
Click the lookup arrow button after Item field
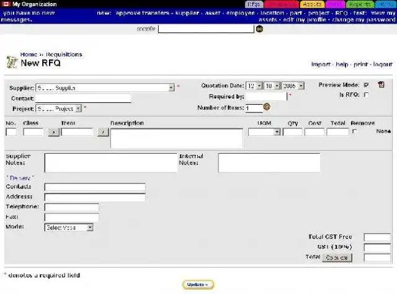(x=103, y=132)
